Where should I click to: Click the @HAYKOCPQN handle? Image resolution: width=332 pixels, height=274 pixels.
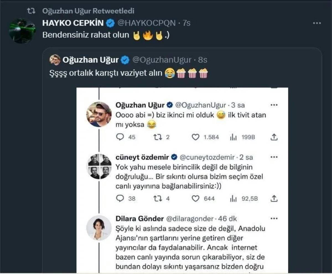click(x=147, y=23)
